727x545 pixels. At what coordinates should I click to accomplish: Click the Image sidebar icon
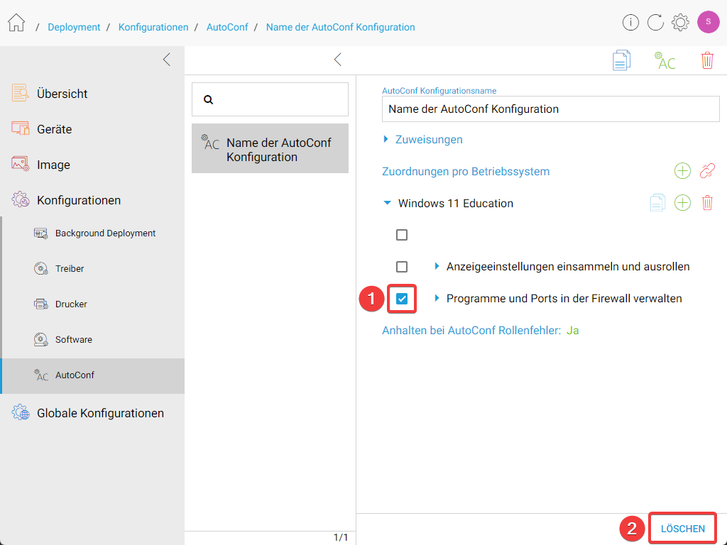tap(20, 164)
